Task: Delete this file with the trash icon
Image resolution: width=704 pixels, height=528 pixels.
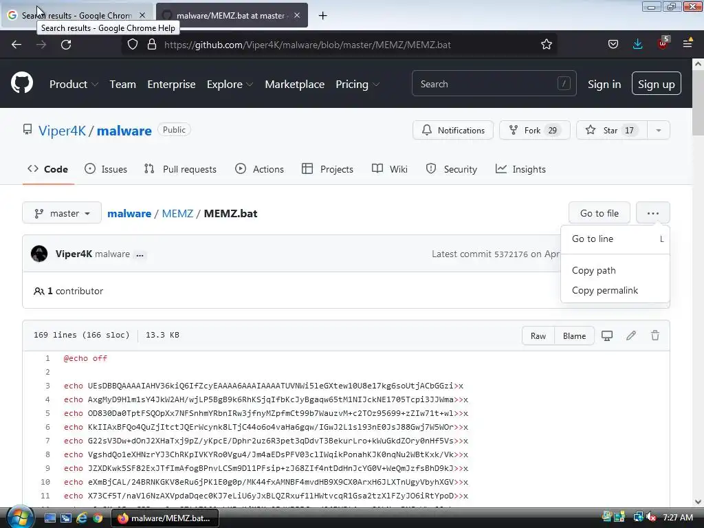Action: tap(655, 335)
